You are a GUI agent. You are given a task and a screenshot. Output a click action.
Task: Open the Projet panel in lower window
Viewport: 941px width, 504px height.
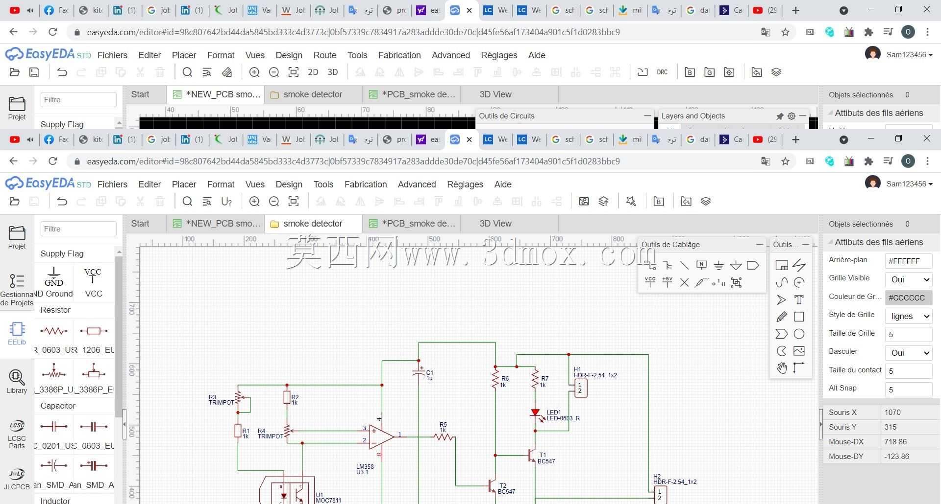[x=17, y=237]
